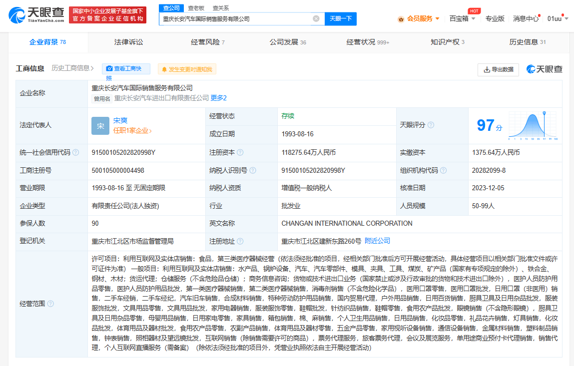This screenshot has height=366, width=574.
Task: Click help icon next to 统一社会信用代码
Action: [x=76, y=152]
